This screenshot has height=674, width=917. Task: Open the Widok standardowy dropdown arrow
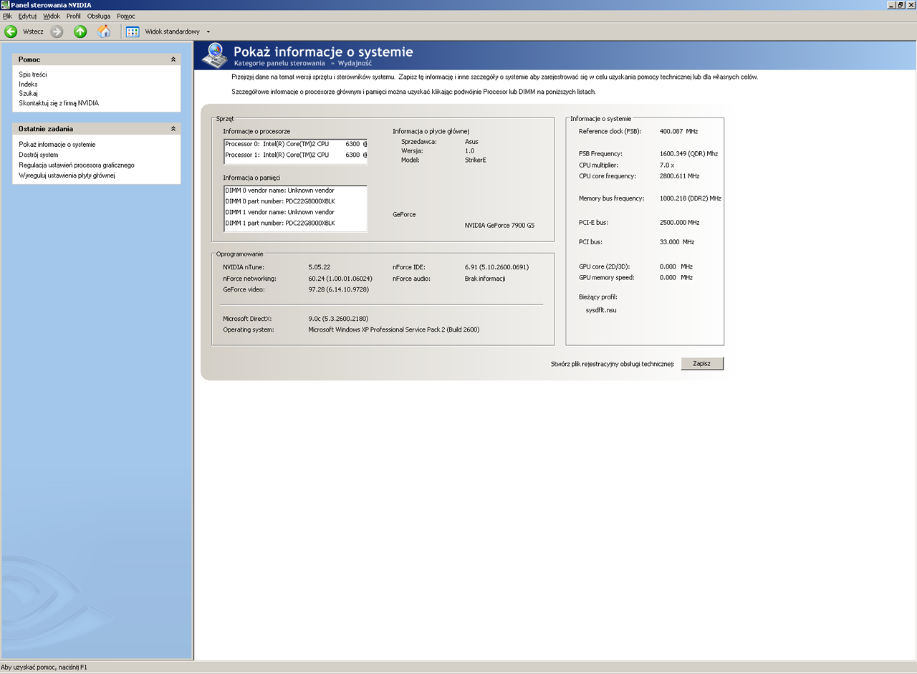[208, 32]
